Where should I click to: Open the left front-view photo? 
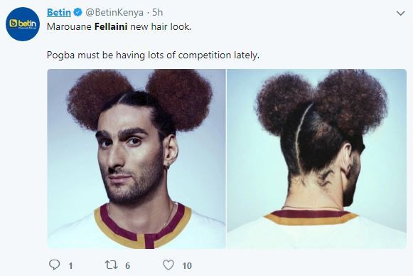coord(136,159)
